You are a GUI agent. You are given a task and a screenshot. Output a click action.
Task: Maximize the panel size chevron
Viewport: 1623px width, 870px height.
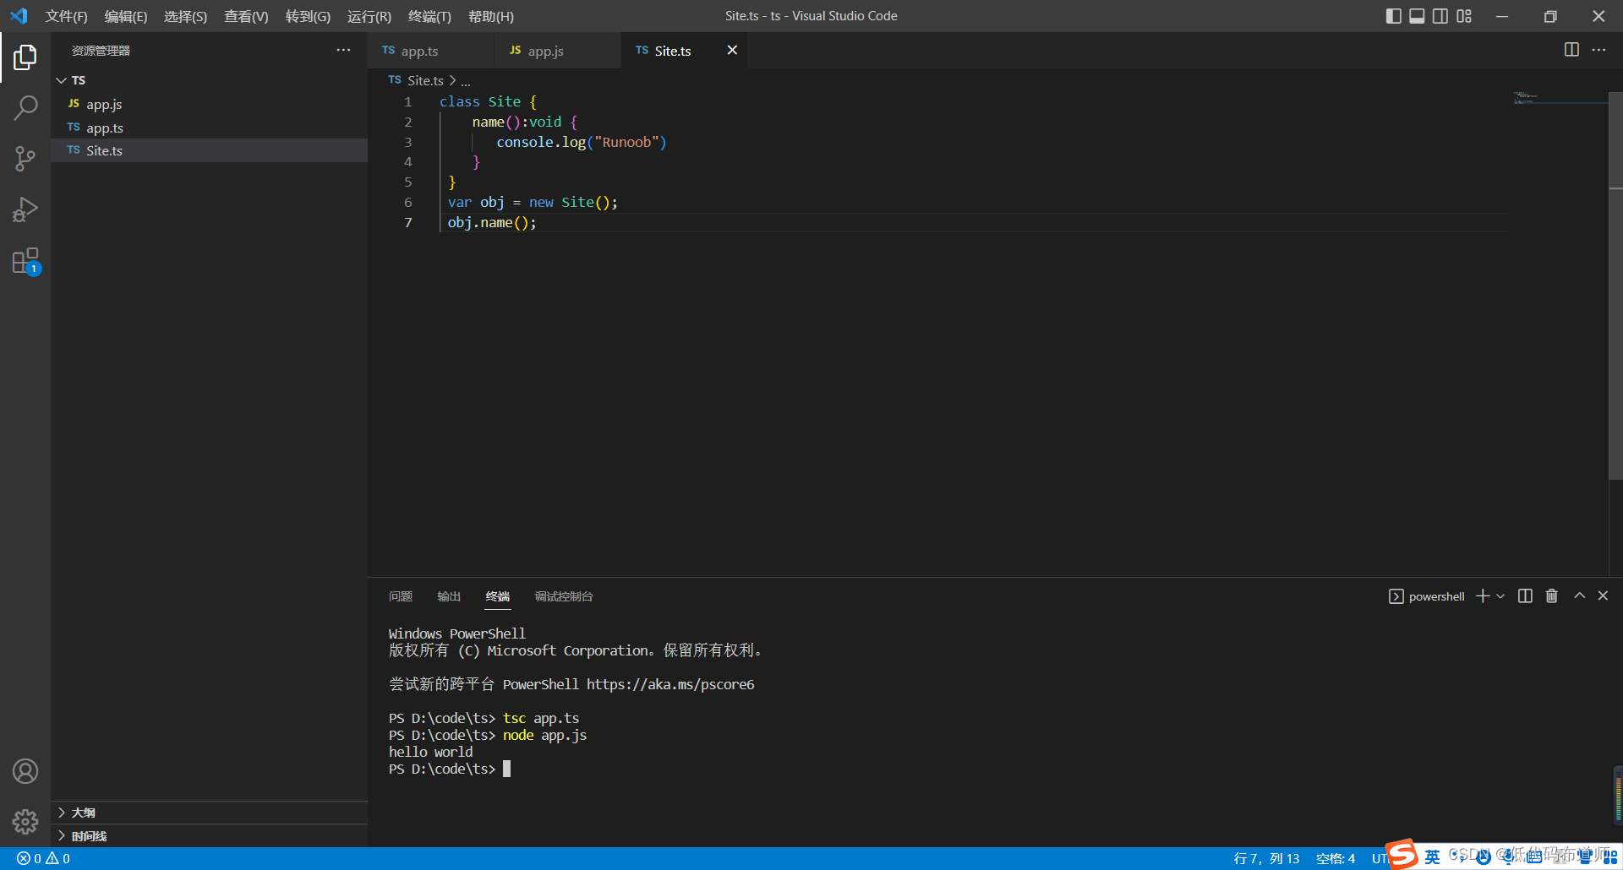1579,596
